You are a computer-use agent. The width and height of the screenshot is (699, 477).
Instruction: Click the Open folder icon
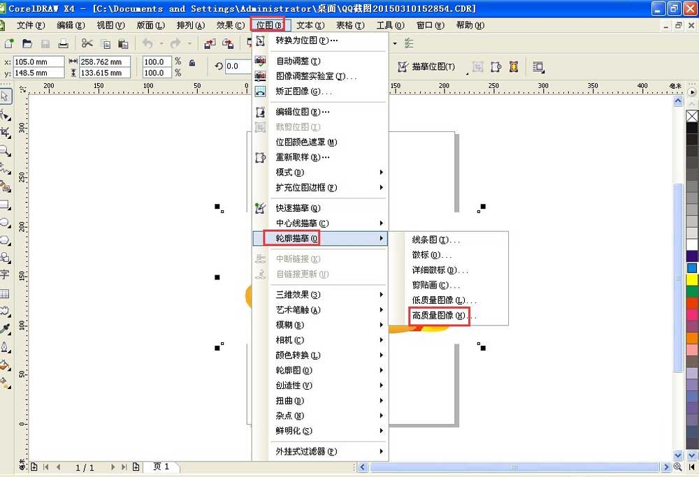(x=27, y=43)
